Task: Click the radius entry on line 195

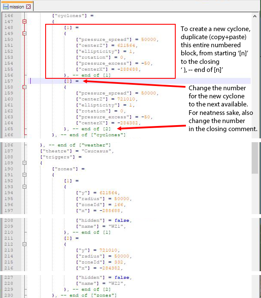Action: pos(104,199)
